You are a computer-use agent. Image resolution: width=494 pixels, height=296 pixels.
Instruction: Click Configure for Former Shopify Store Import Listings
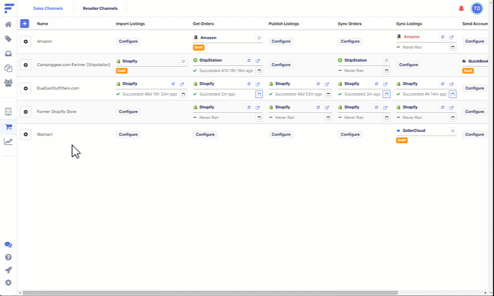coord(128,112)
